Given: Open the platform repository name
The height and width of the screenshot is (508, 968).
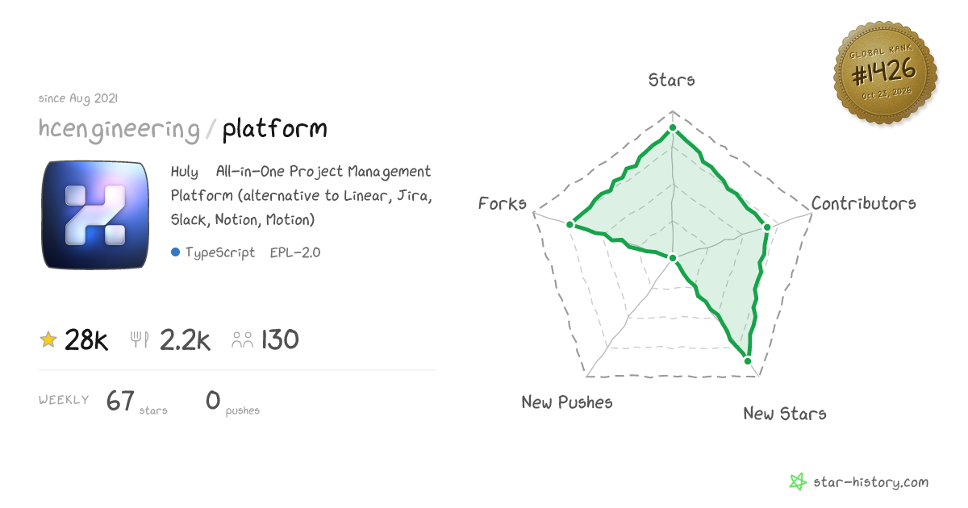Looking at the screenshot, I should coord(275,128).
